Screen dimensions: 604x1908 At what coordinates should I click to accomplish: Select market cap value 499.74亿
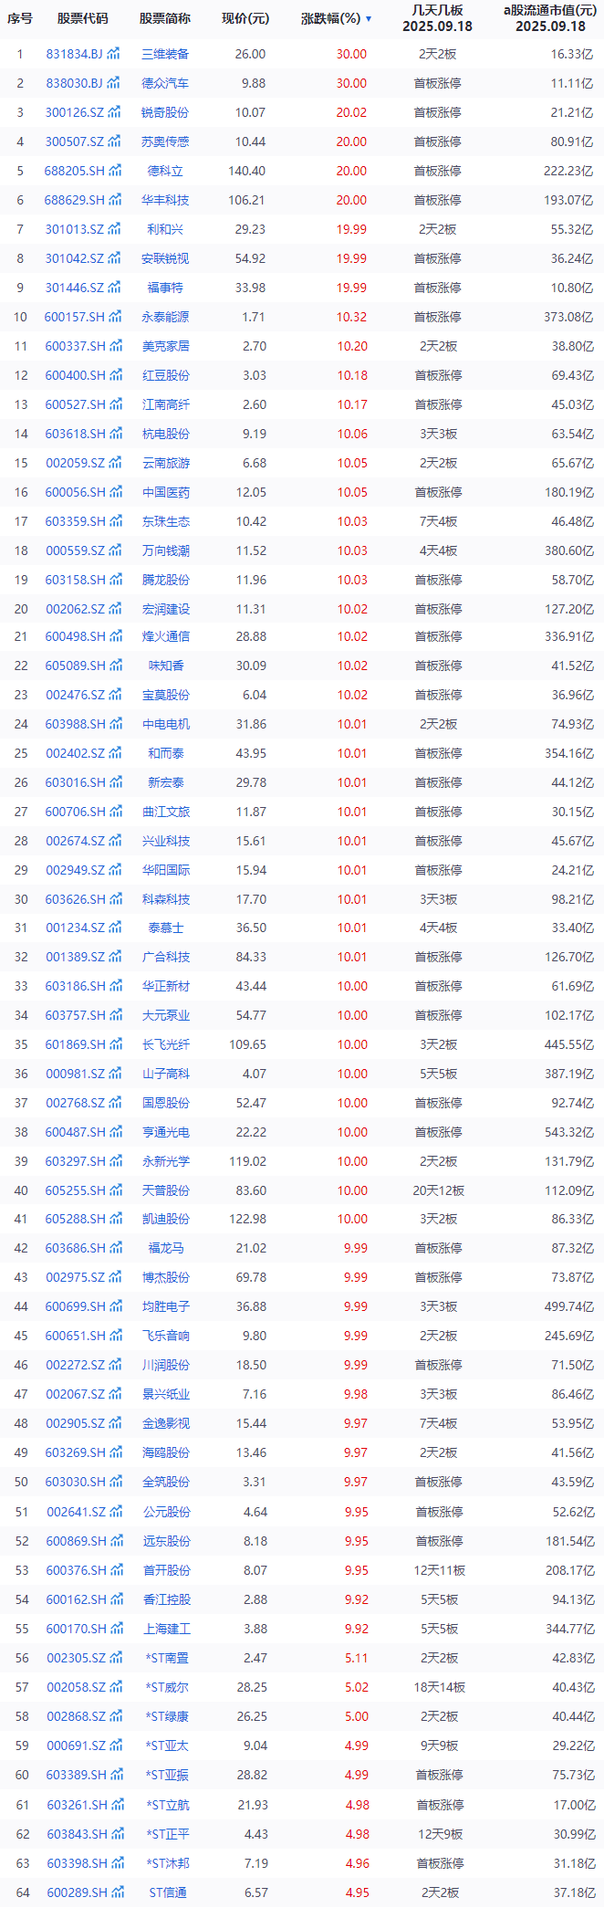(569, 1306)
